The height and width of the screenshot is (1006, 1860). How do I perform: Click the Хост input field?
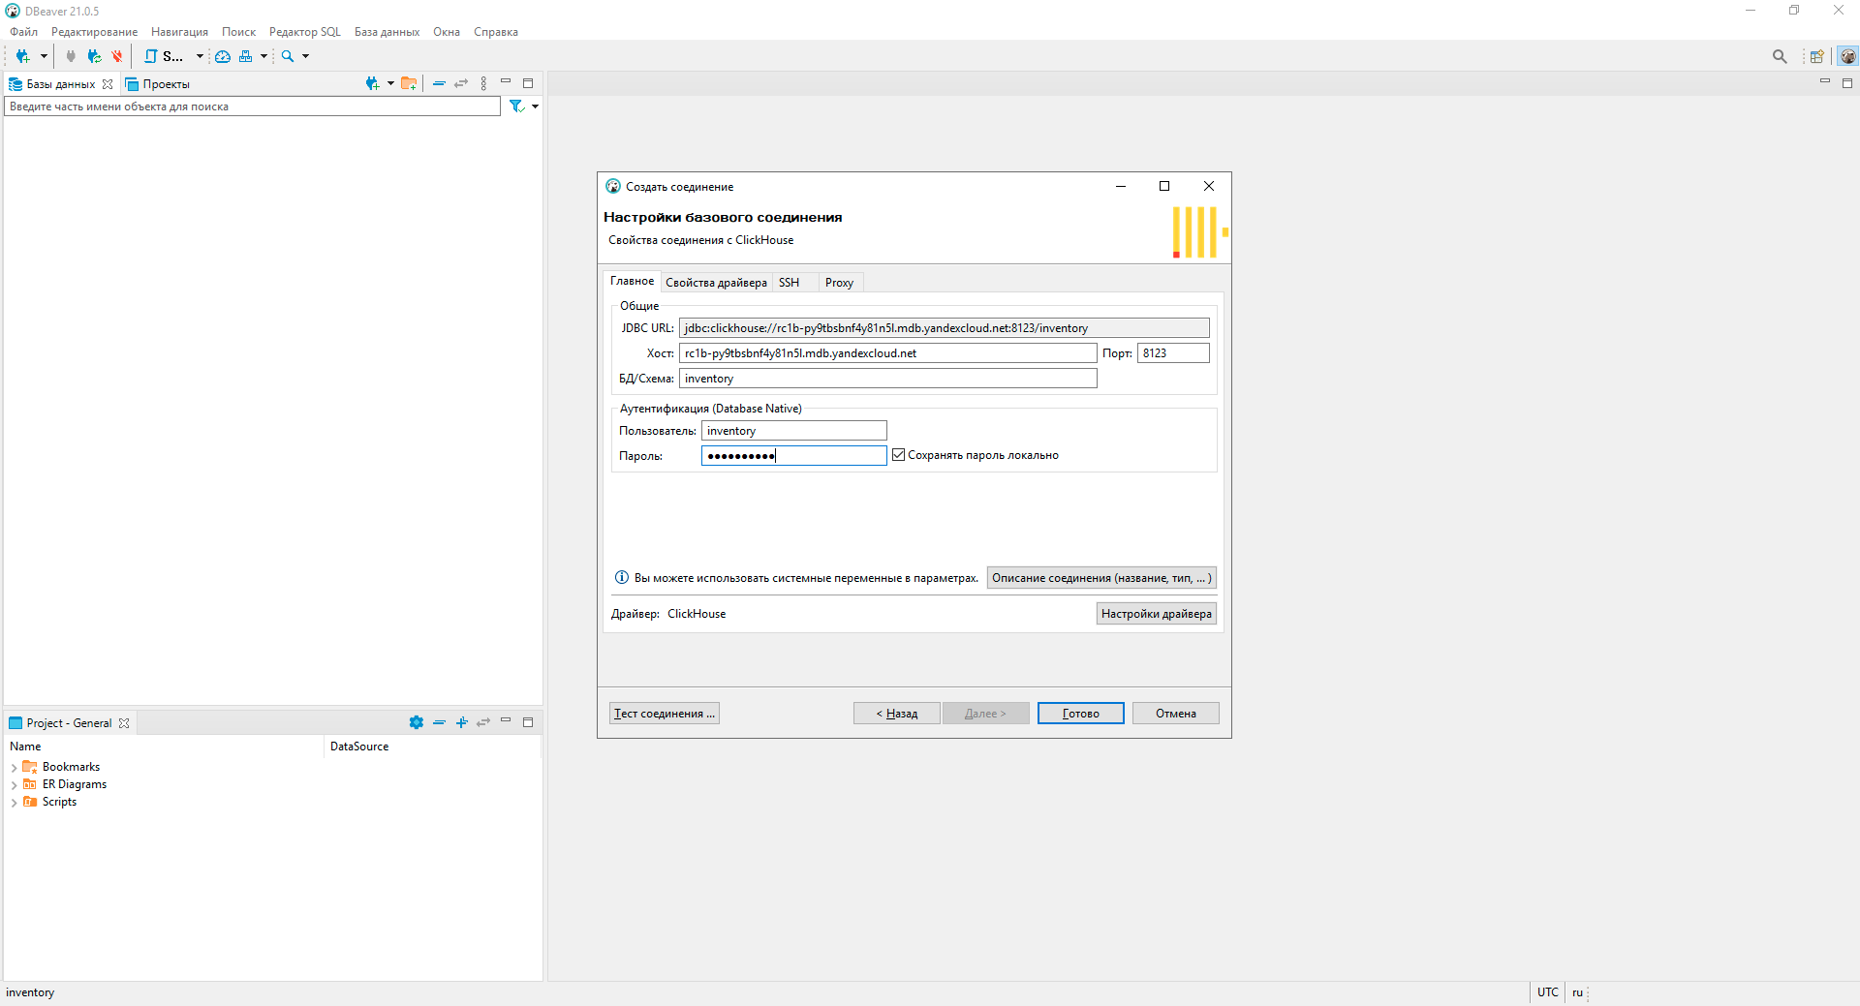887,353
